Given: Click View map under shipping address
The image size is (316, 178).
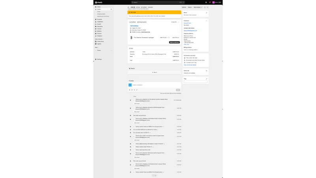Looking at the screenshot, I should pyautogui.click(x=186, y=44).
